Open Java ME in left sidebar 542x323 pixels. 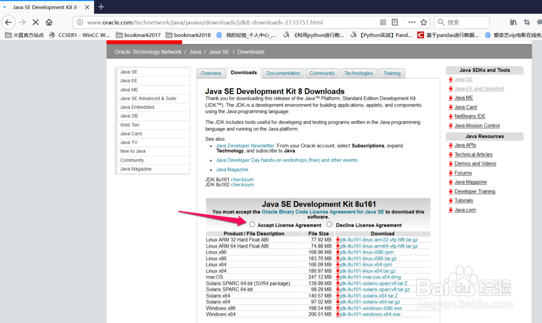tap(153, 89)
